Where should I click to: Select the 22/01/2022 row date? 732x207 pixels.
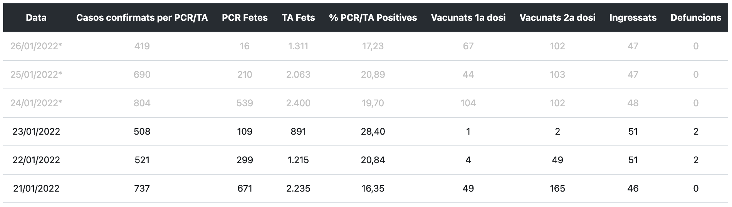click(x=36, y=160)
